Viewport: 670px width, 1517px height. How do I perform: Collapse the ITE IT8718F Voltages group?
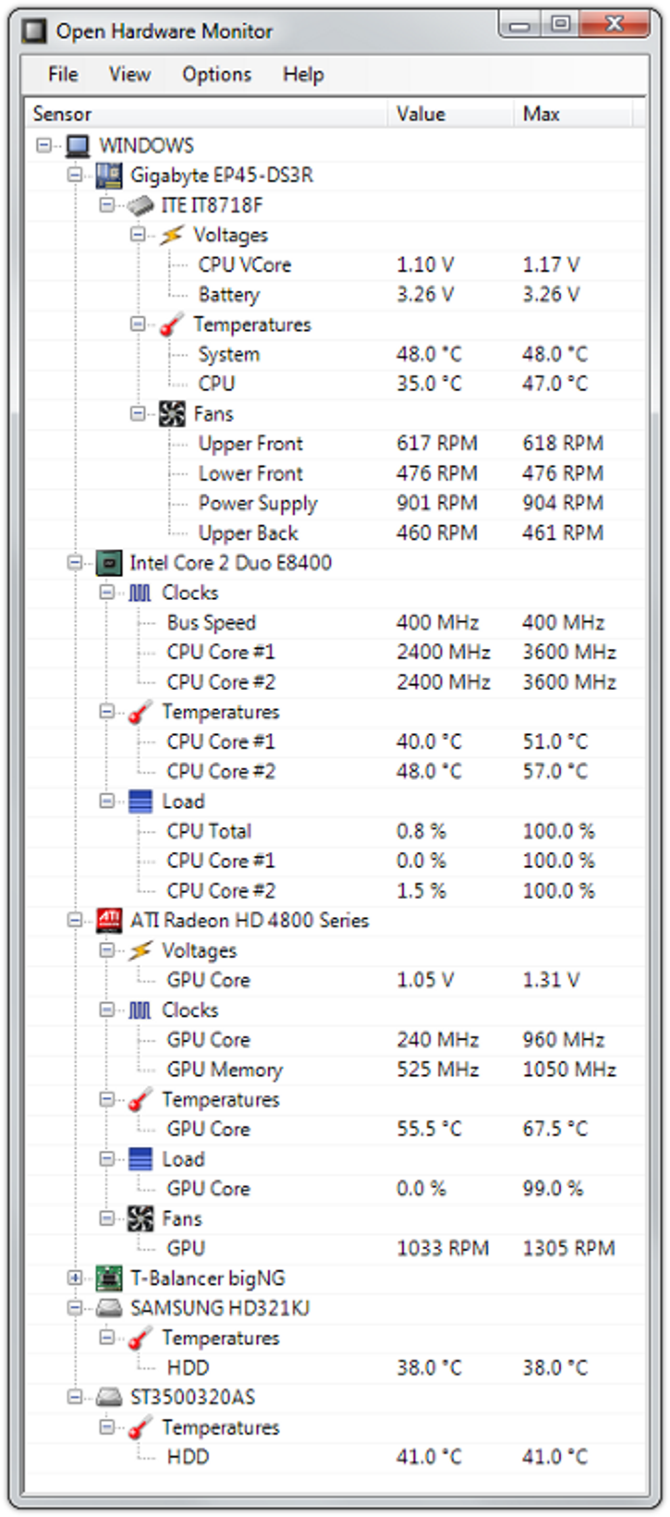point(137,235)
